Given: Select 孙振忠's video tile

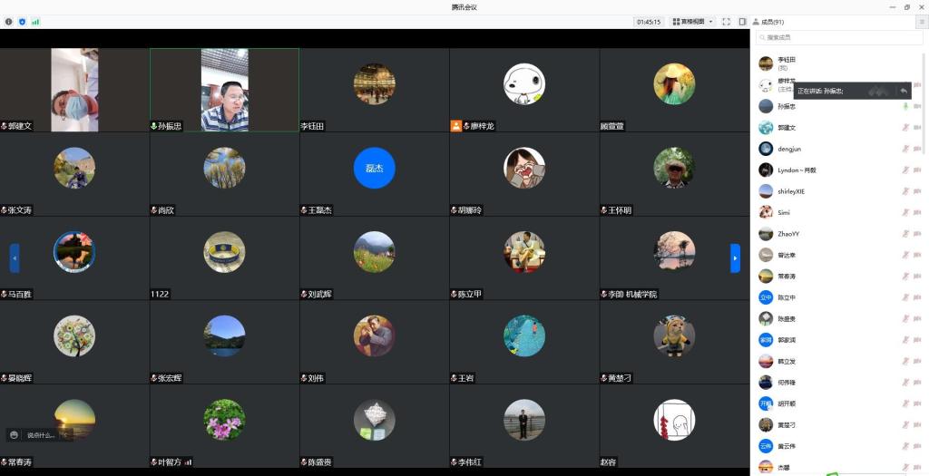Looking at the screenshot, I should click(224, 90).
